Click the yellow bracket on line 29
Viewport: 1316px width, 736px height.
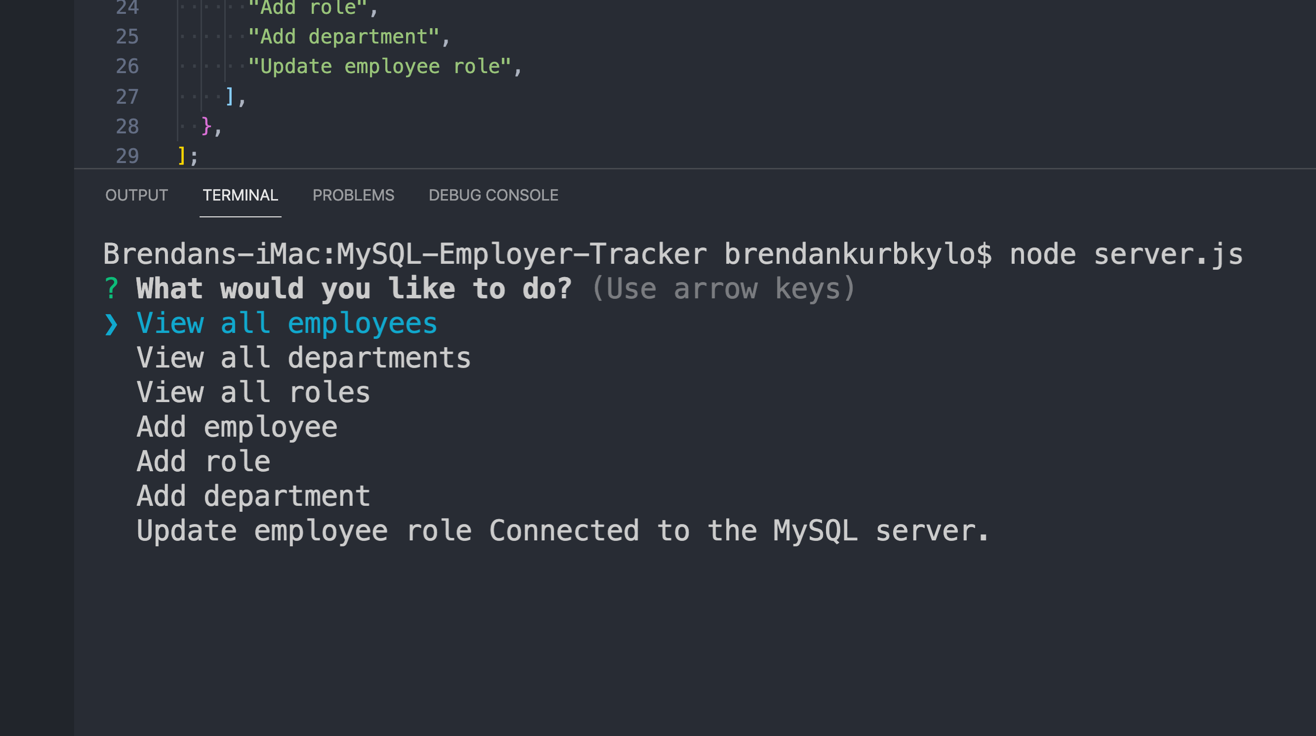tap(181, 156)
